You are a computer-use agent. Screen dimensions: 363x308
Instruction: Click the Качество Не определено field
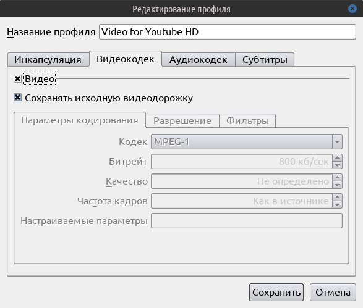click(242, 181)
